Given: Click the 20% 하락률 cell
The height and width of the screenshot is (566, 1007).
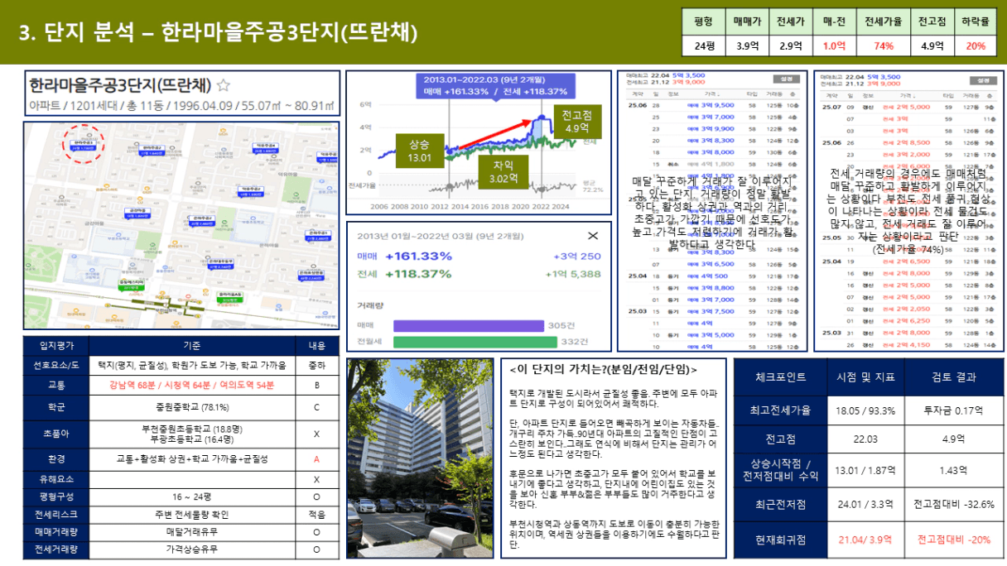Looking at the screenshot, I should pos(975,46).
